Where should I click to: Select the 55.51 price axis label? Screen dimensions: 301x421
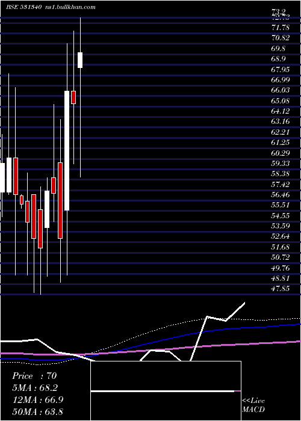pos(281,205)
